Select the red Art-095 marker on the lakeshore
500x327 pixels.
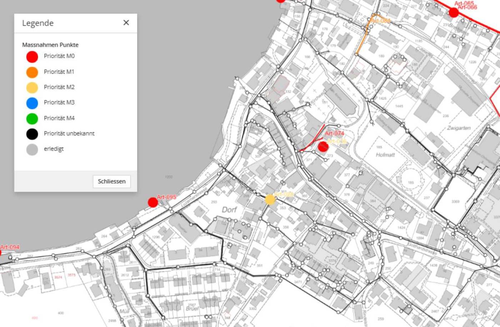[x=153, y=202]
